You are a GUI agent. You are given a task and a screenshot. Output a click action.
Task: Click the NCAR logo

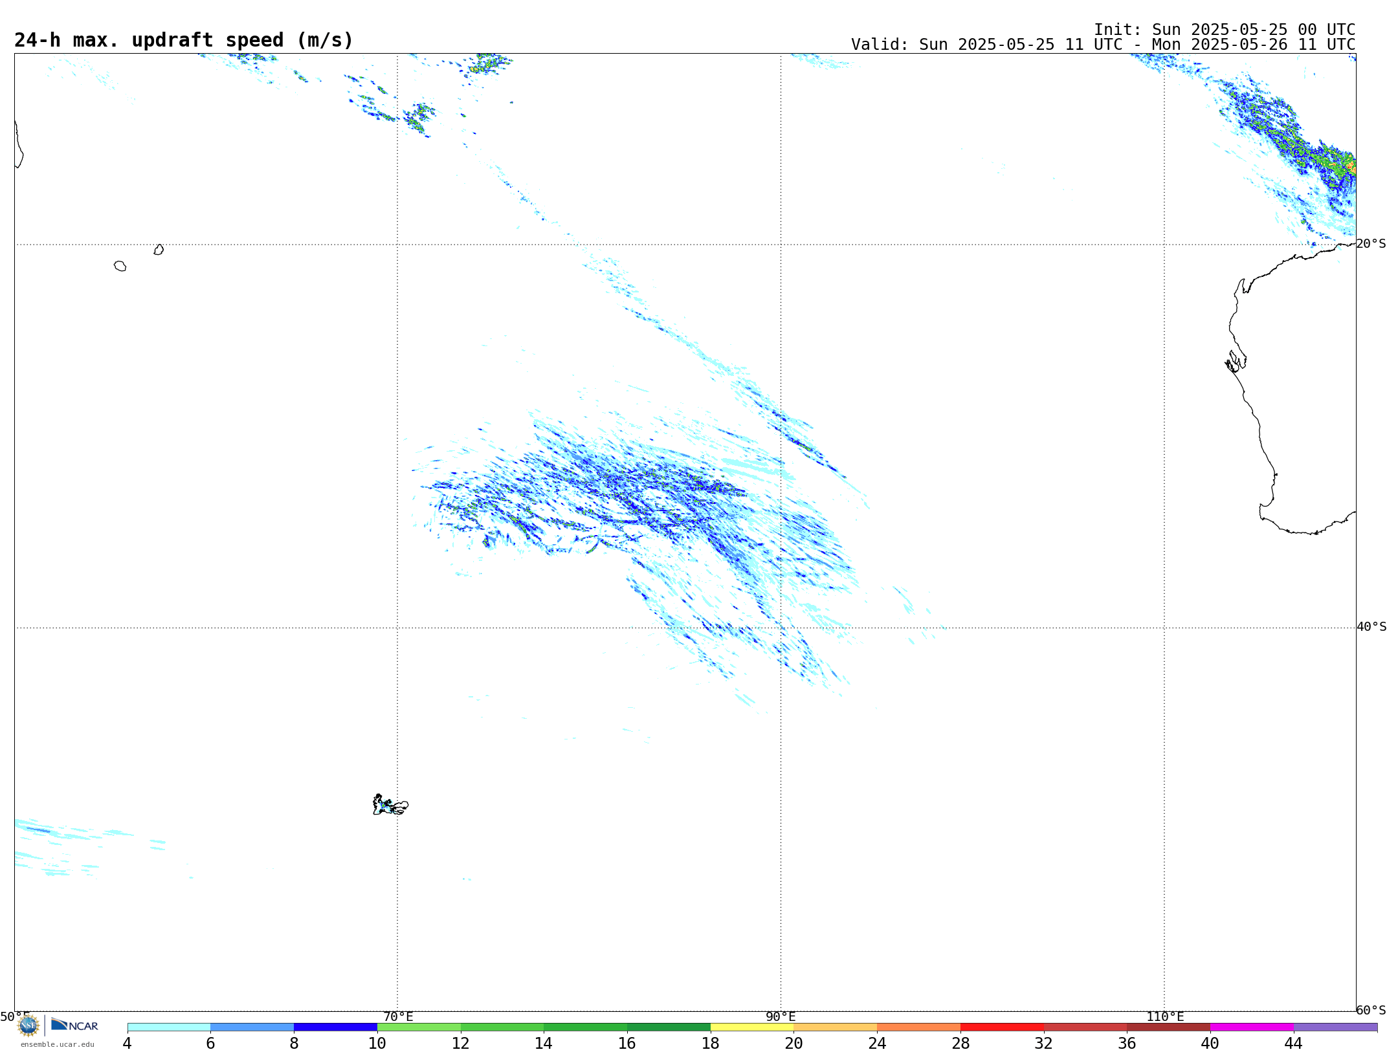74,1025
